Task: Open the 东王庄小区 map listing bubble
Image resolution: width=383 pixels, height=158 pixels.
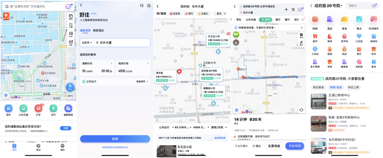Action: pos(218,40)
